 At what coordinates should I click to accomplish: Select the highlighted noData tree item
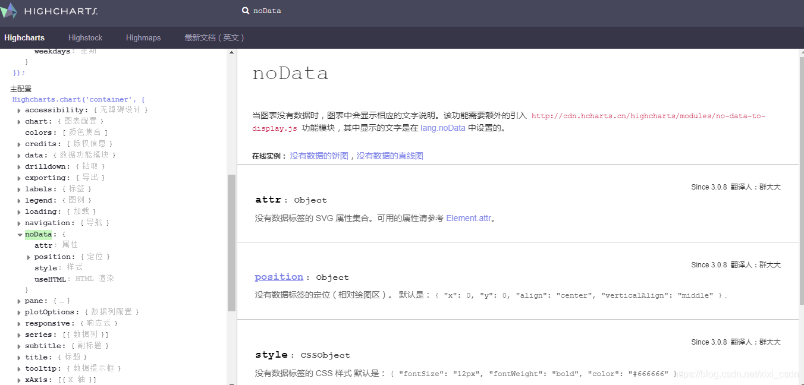tap(39, 234)
